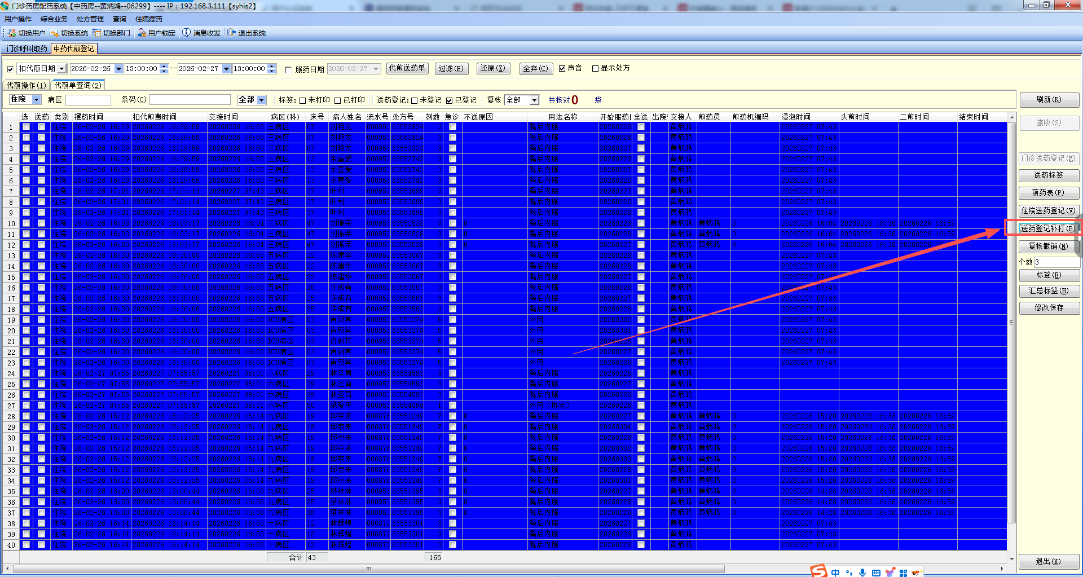Select row 1 checkbox in 选 column
The height and width of the screenshot is (577, 1083).
pyautogui.click(x=26, y=127)
